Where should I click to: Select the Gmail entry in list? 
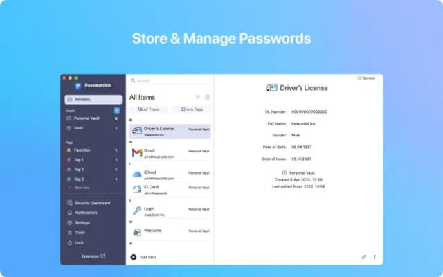(x=170, y=152)
